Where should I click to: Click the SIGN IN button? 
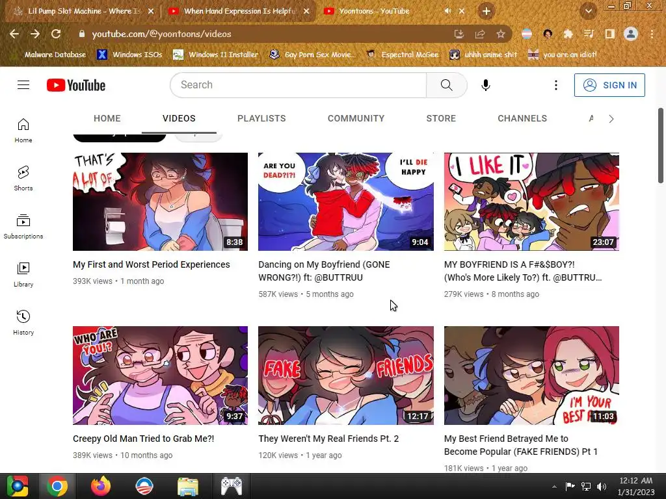pos(609,85)
